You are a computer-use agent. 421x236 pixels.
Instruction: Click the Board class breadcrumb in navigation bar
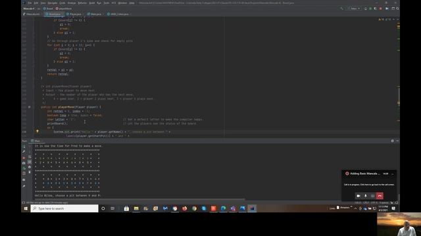[48, 9]
